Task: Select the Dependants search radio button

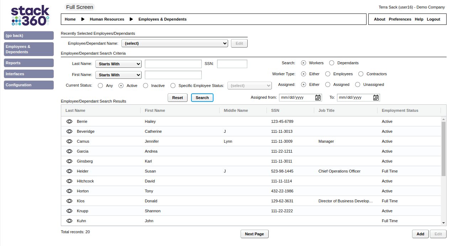Action: [x=332, y=63]
